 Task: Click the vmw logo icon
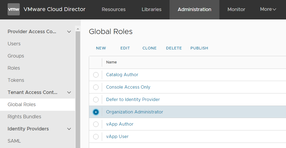[x=14, y=9]
